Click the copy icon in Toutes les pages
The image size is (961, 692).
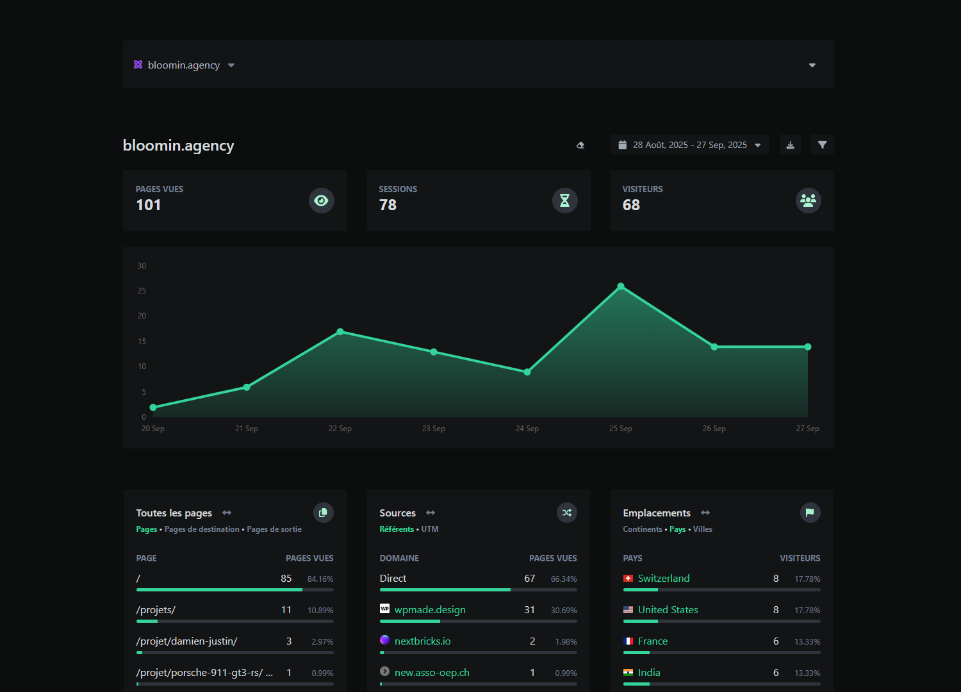pos(323,513)
